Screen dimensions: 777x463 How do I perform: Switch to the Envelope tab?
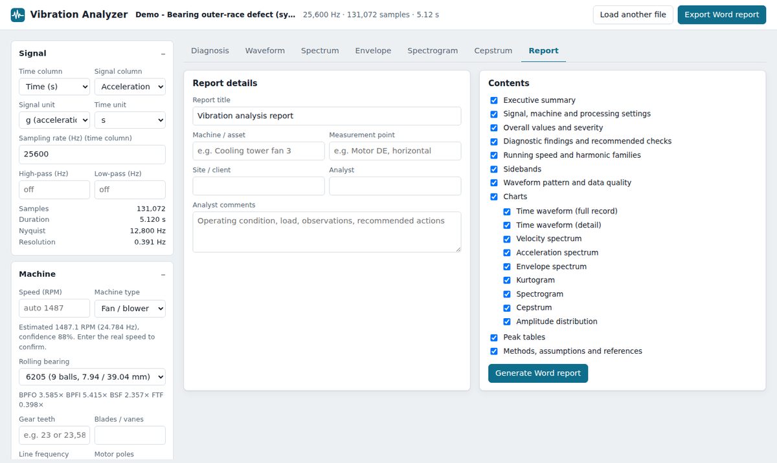[x=373, y=50]
